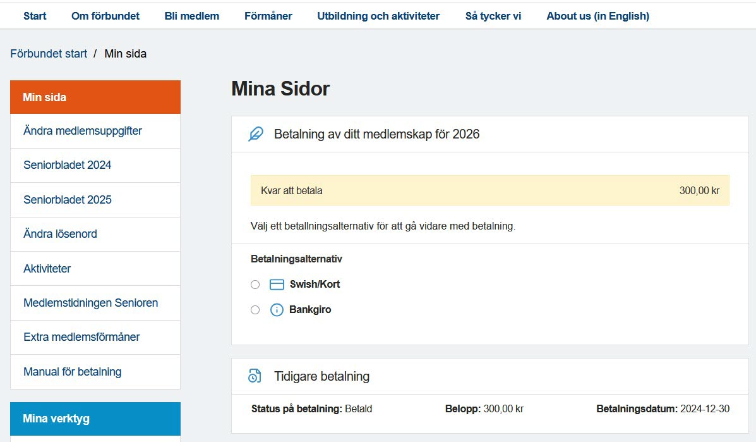This screenshot has width=756, height=442.
Task: Open Manual för betalning in sidebar
Action: point(72,372)
